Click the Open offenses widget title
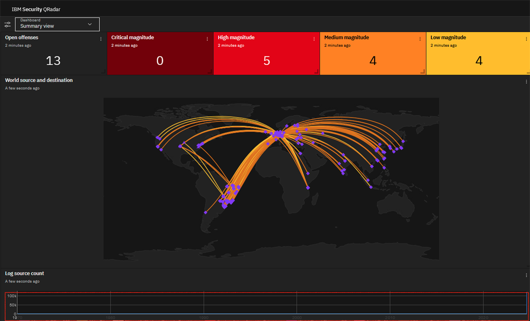The height and width of the screenshot is (321, 530). point(22,37)
